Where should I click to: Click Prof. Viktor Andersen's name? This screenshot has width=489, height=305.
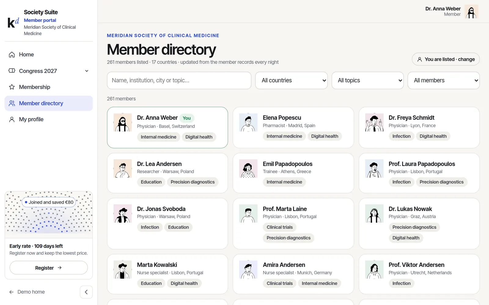417,265
